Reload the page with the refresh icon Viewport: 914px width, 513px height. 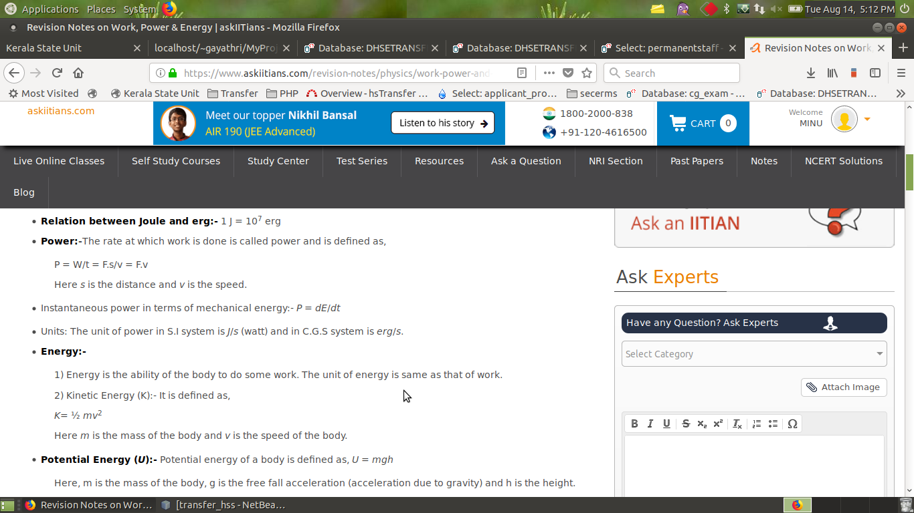57,73
